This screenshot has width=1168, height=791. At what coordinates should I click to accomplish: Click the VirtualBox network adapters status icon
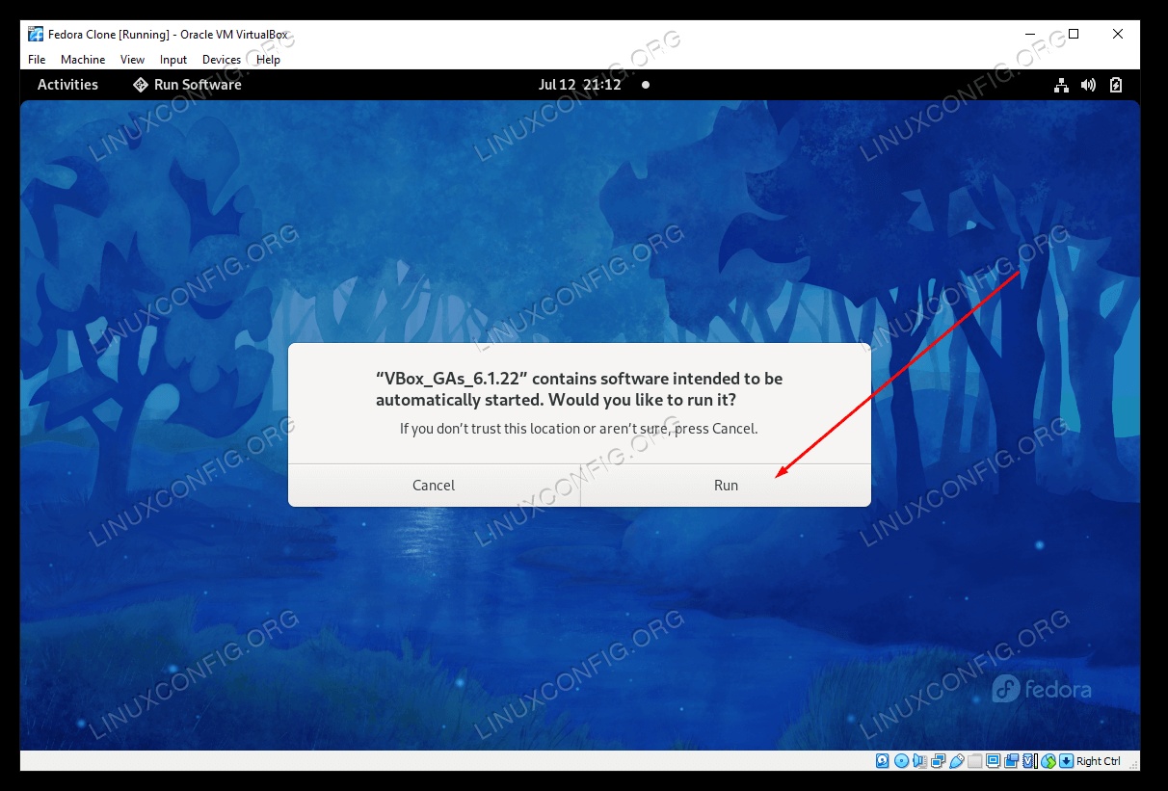(x=938, y=761)
